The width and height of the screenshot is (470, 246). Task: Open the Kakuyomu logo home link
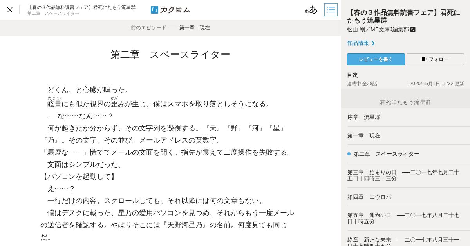[x=170, y=10]
